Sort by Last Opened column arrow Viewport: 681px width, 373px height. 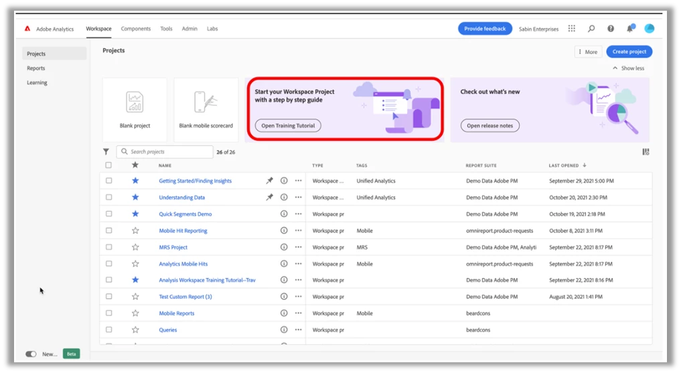point(585,165)
